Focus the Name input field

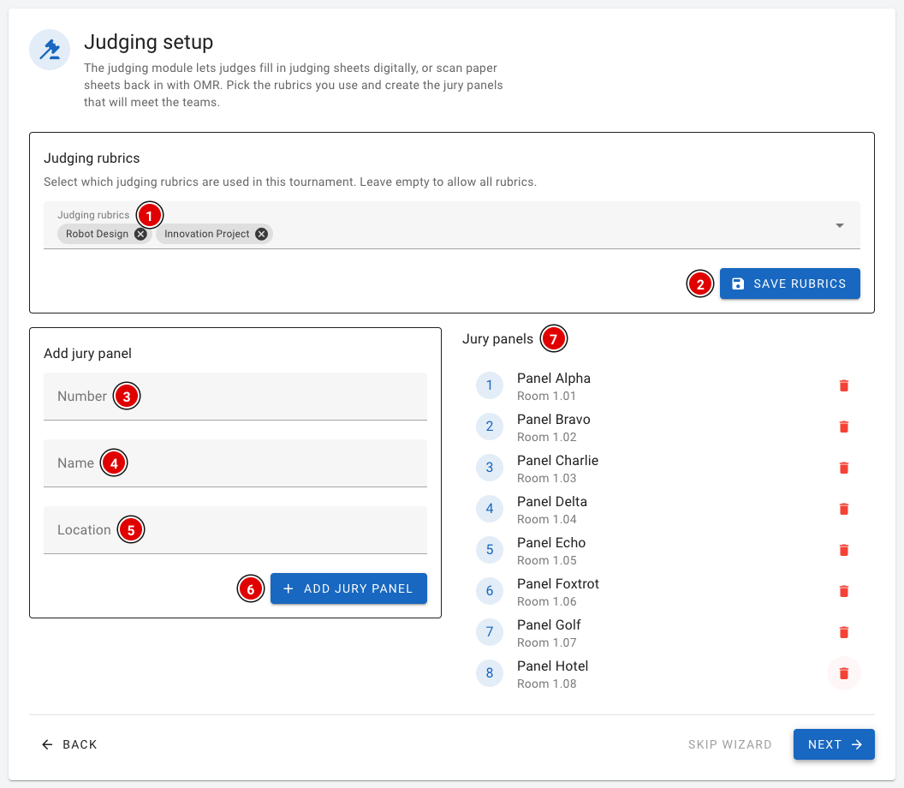tap(235, 463)
